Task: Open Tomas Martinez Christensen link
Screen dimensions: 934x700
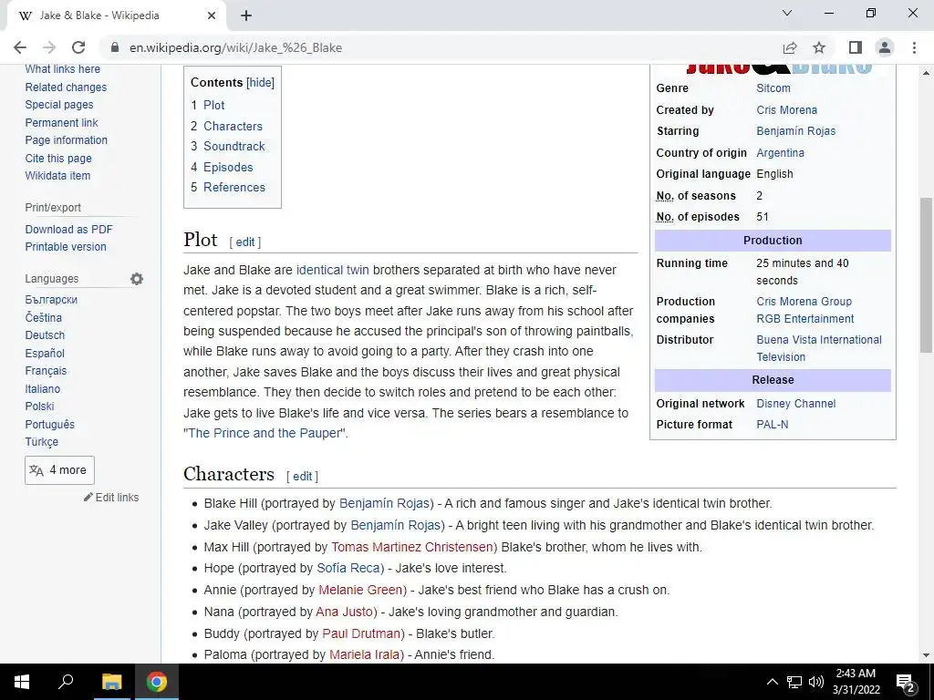Action: [414, 547]
